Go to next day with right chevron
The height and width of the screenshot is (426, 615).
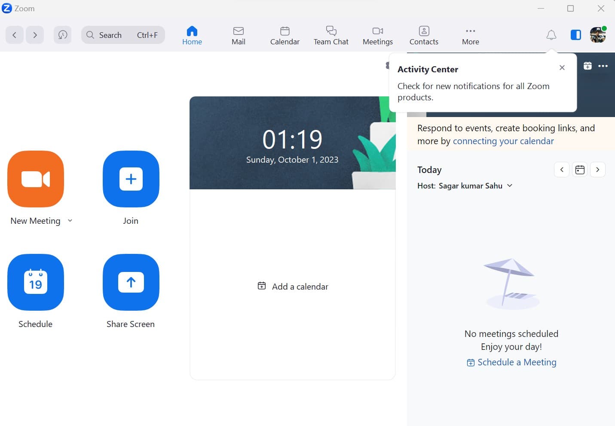[x=598, y=170]
